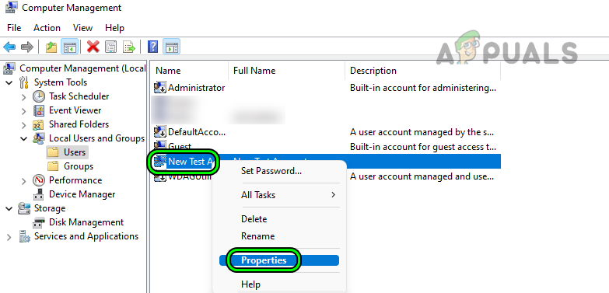Open the View menu
This screenshot has width=609, height=293.
(82, 28)
